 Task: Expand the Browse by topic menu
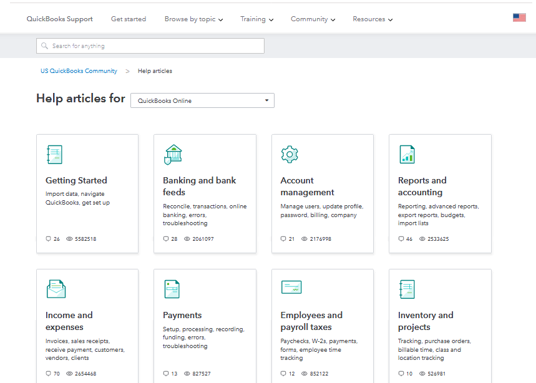pyautogui.click(x=193, y=19)
